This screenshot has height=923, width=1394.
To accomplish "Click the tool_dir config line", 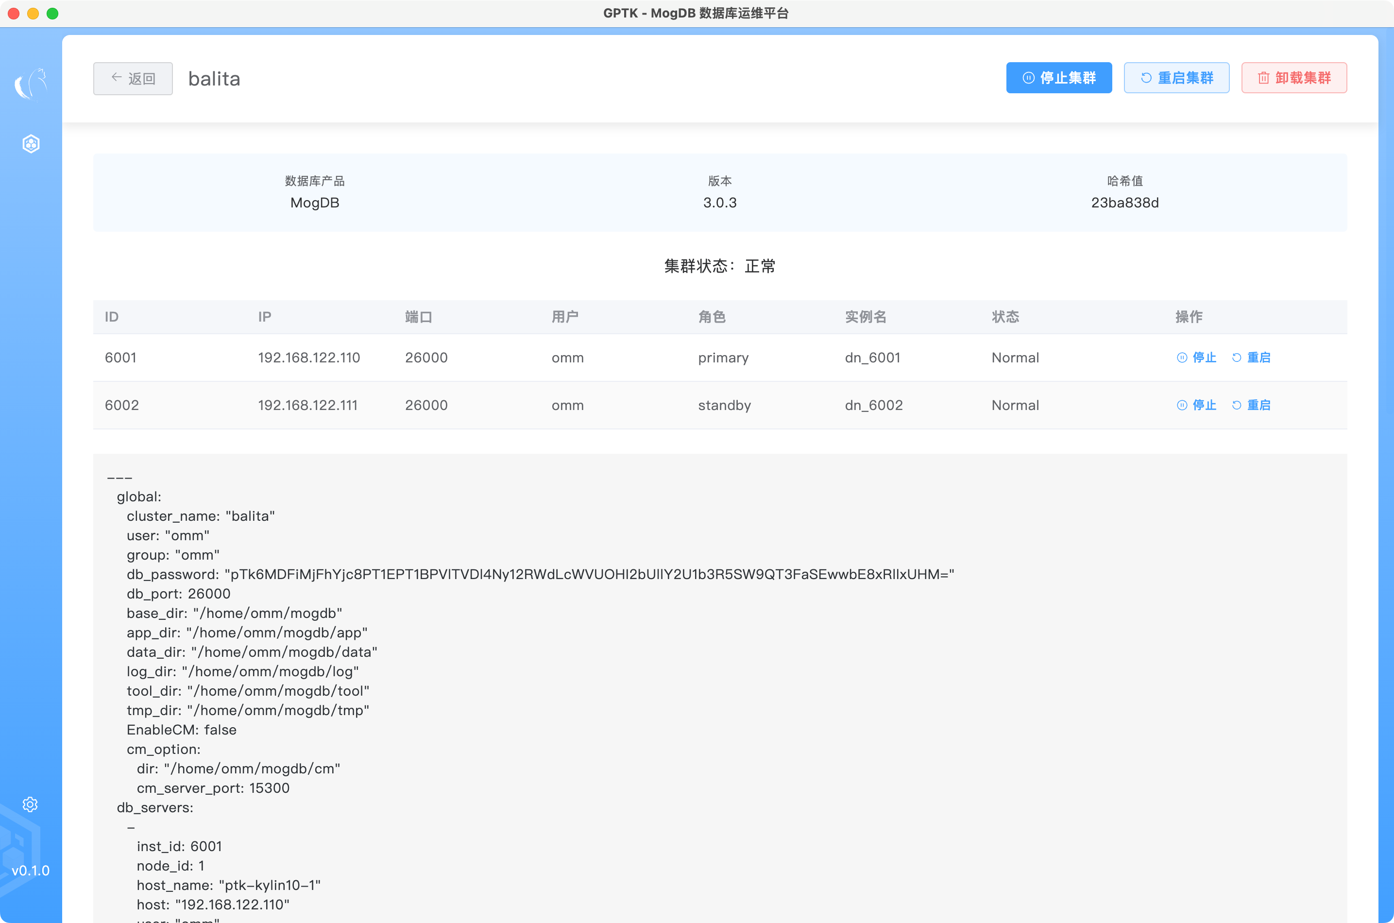I will (x=248, y=691).
